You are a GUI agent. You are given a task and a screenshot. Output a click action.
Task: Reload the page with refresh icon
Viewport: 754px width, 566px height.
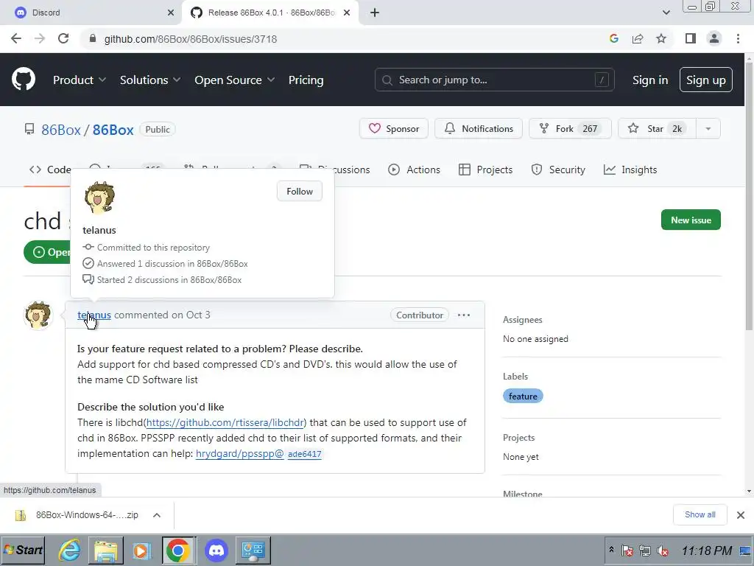pos(63,39)
